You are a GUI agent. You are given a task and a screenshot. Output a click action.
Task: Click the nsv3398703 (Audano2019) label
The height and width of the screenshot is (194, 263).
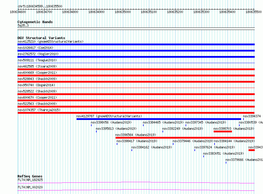(x=234, y=129)
